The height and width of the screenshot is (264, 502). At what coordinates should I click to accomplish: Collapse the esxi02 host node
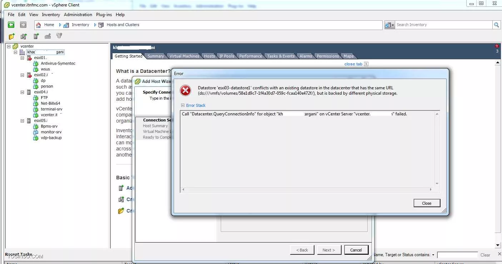22,75
